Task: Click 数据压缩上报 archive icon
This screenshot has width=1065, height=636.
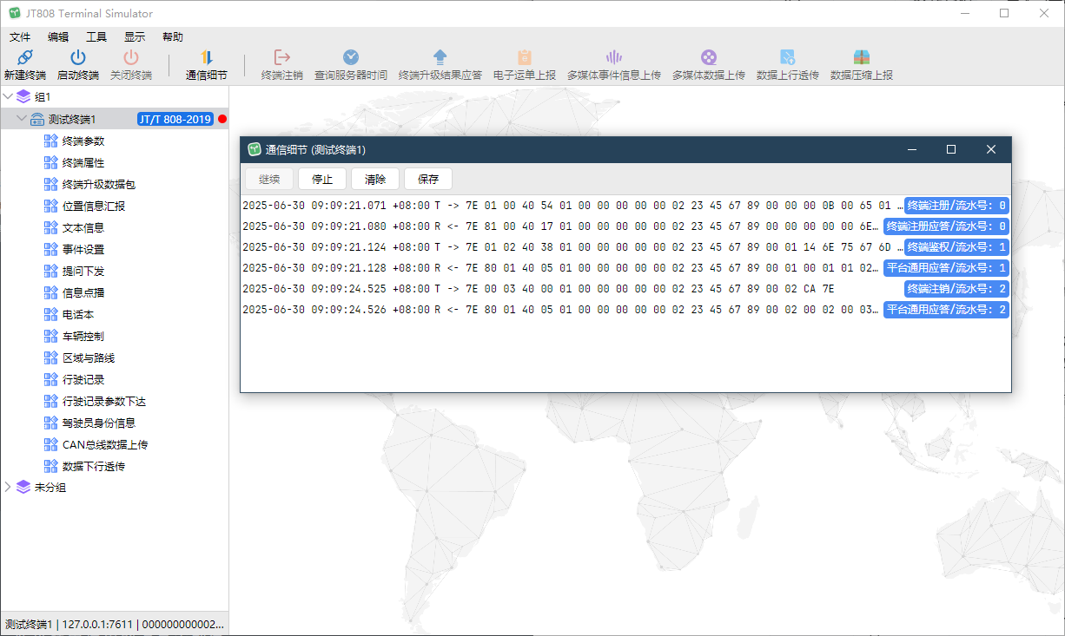Action: pyautogui.click(x=862, y=57)
